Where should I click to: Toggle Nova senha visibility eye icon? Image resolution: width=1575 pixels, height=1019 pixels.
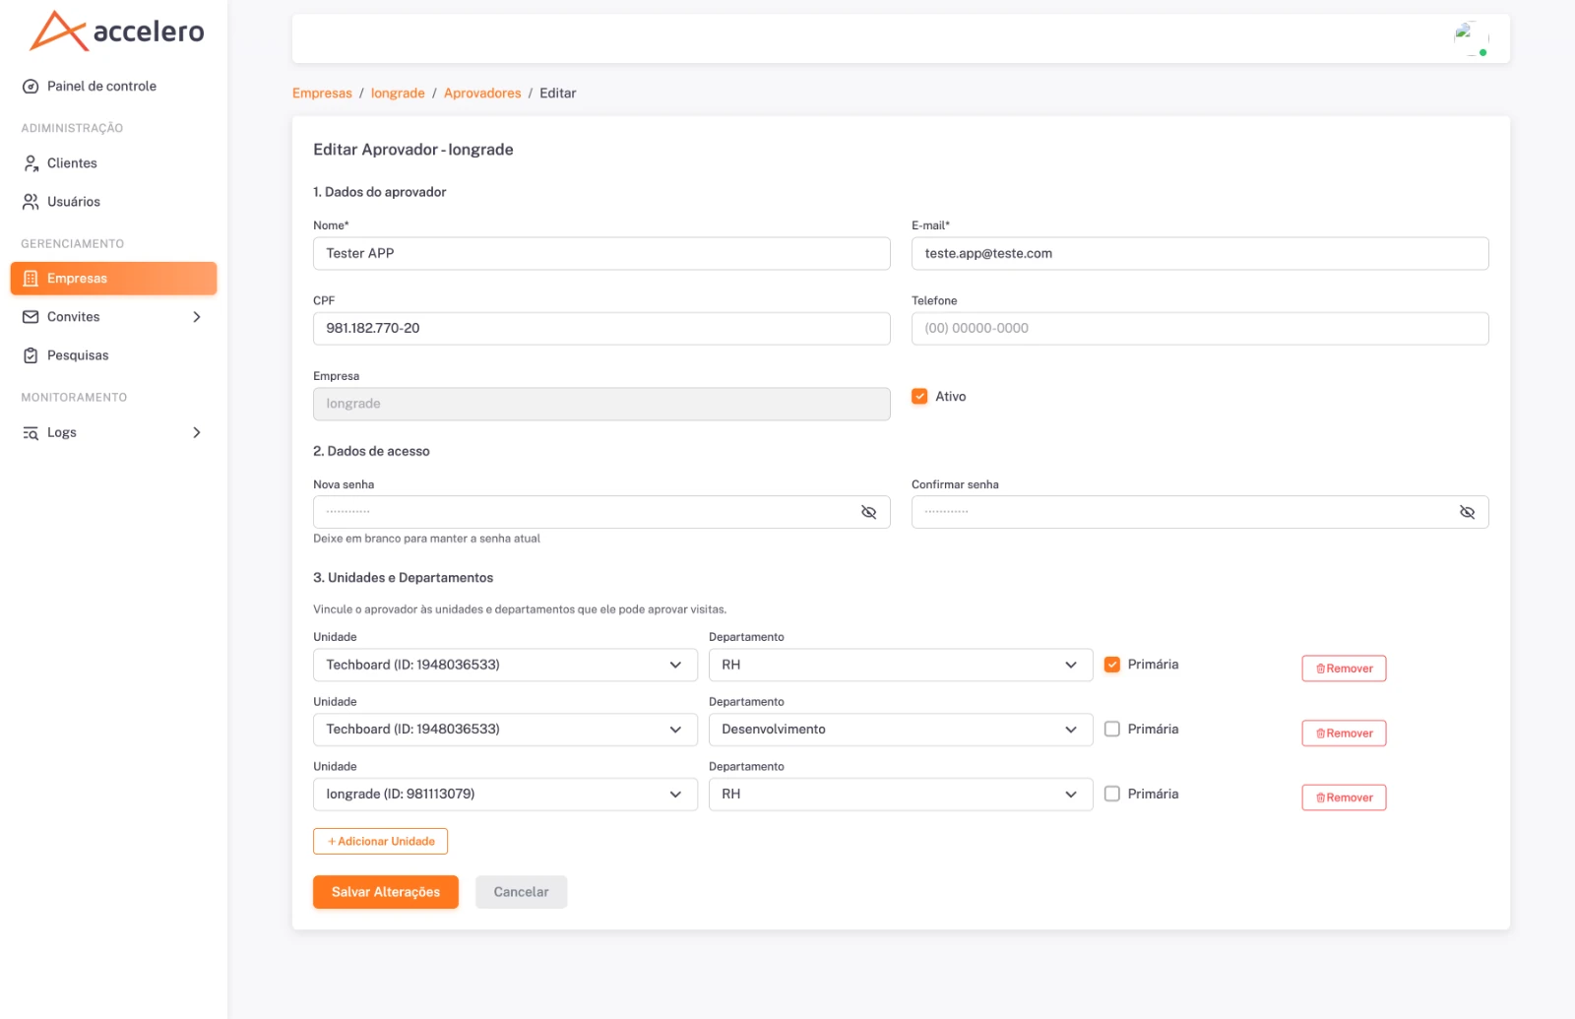tap(868, 512)
